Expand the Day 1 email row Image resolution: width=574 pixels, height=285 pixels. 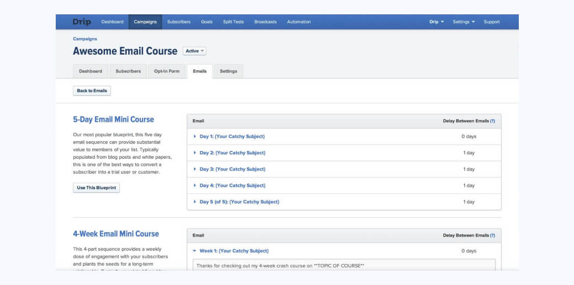point(232,136)
